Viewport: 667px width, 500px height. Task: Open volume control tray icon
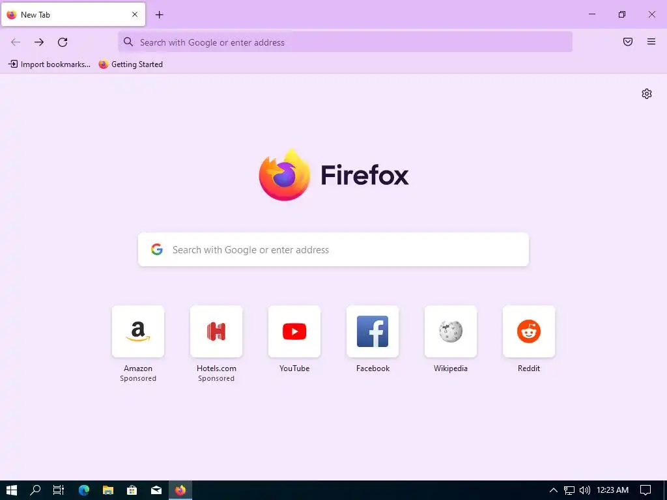(x=585, y=490)
